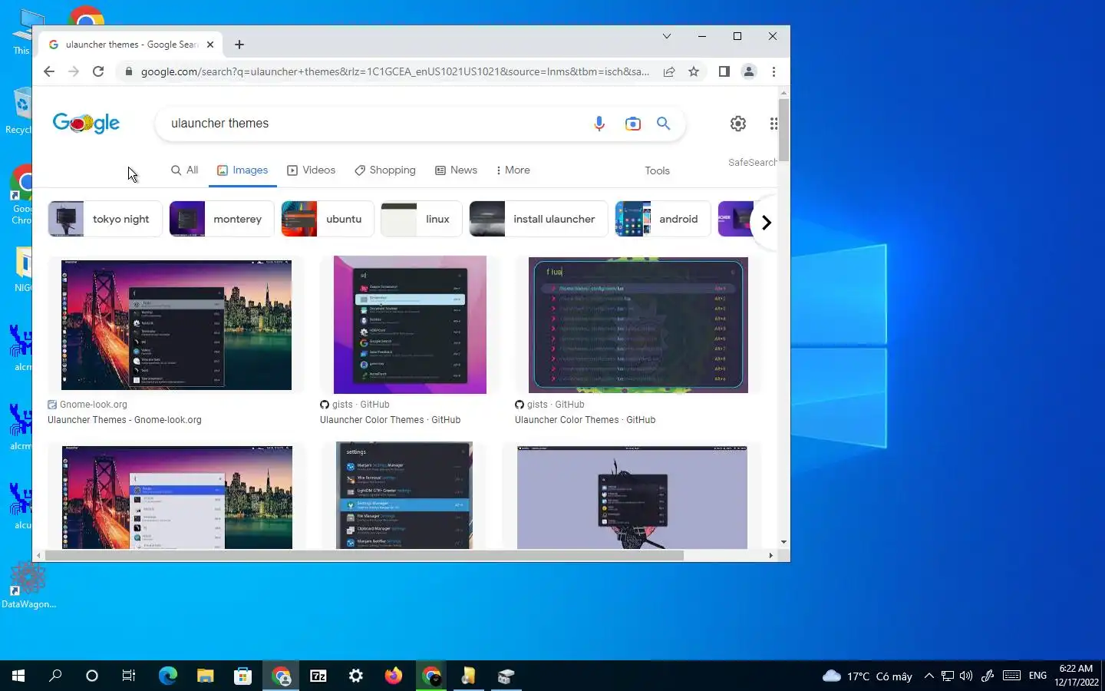Switch to the News tab

coord(456,170)
